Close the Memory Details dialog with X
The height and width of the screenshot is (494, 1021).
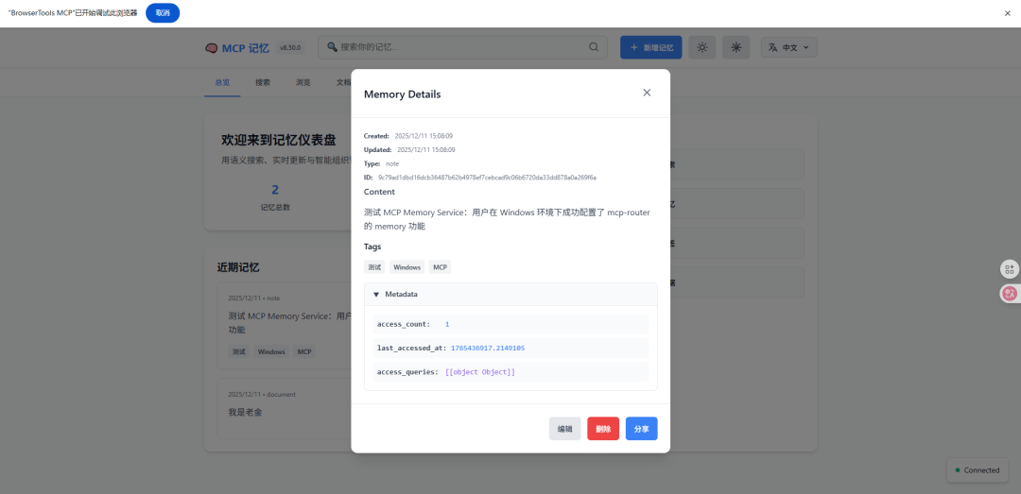647,93
